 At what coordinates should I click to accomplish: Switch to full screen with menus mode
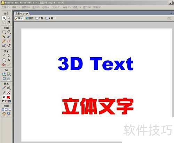(6, 109)
